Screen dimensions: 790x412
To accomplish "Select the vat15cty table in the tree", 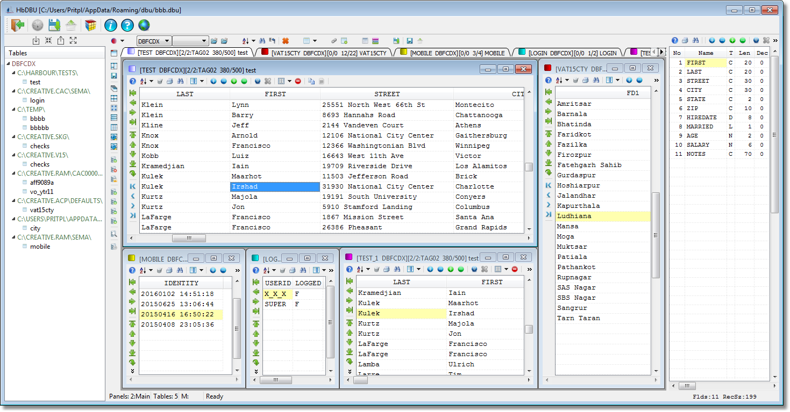I will 42,210.
